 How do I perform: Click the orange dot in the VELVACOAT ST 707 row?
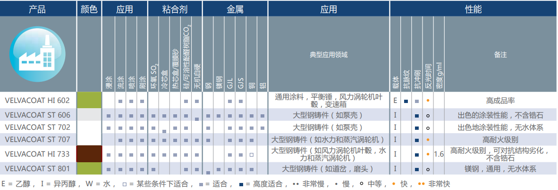428,140
